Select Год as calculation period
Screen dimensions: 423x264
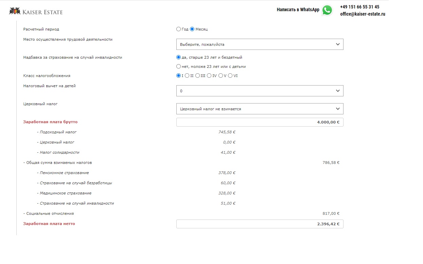click(x=179, y=29)
